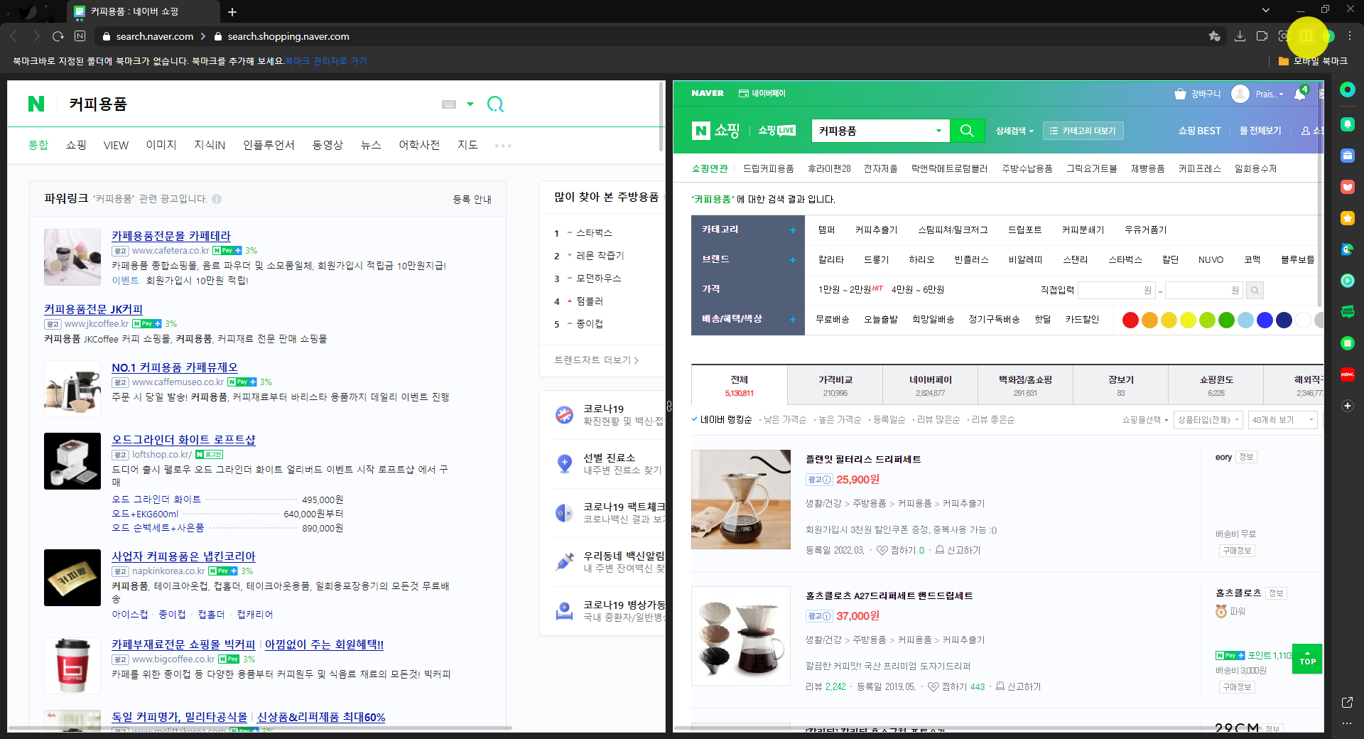
Task: Open the red Pocket sidebar icon
Action: tap(1348, 187)
